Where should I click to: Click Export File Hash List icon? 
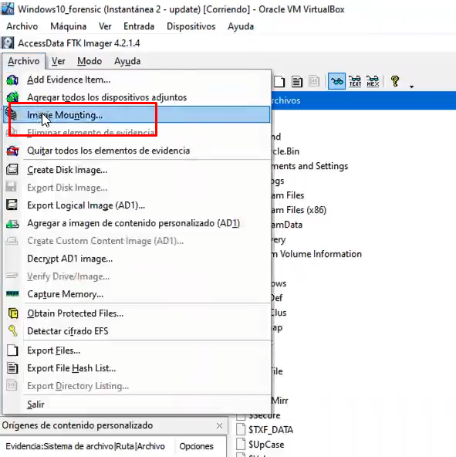[12, 368]
